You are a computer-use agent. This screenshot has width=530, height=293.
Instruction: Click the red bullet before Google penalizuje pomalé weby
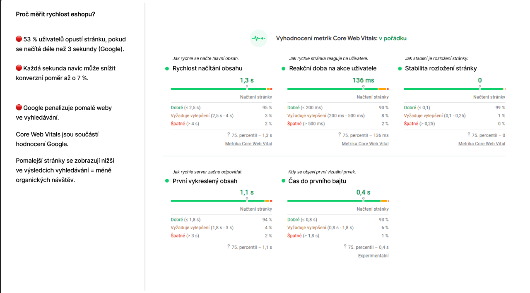click(x=18, y=107)
